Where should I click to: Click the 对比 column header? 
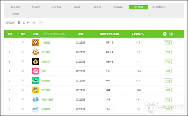point(23,34)
